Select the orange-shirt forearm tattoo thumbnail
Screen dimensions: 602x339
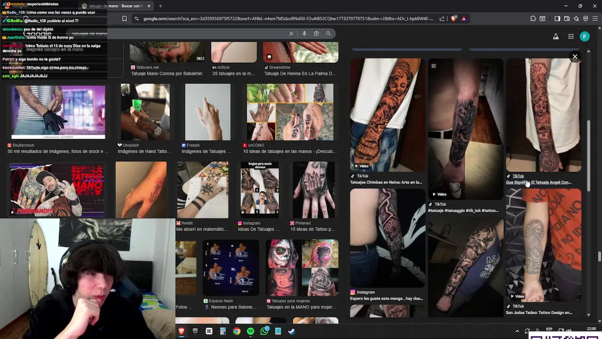[x=543, y=245]
